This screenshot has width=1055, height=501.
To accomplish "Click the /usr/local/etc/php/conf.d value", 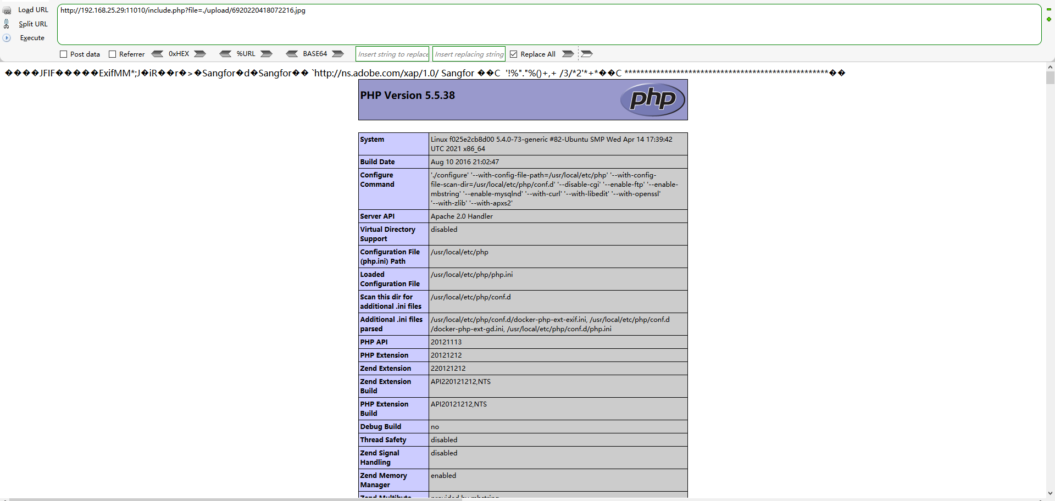I will [x=470, y=297].
